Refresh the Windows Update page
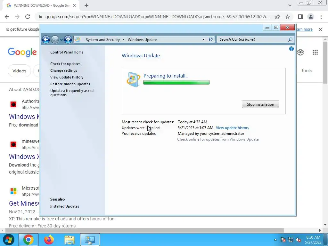 pyautogui.click(x=211, y=39)
